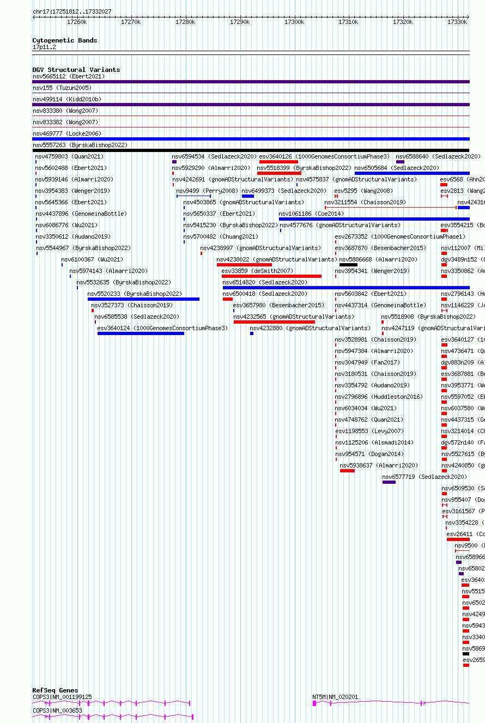Image resolution: width=485 pixels, height=723 pixels.
Task: Select the nsv4232565 (gnomADStructuralVariants) label
Action: [294, 317]
